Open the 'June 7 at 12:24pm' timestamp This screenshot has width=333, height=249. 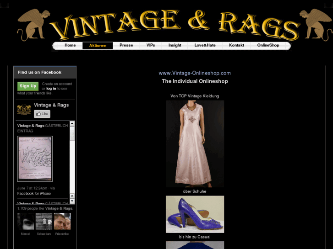(x=32, y=188)
